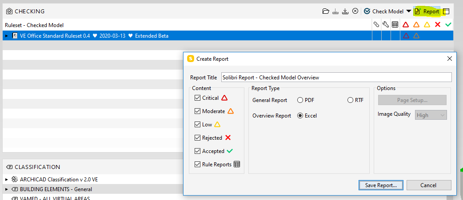The width and height of the screenshot is (463, 200).
Task: Toggle the Moderate content checkbox
Action: (198, 111)
